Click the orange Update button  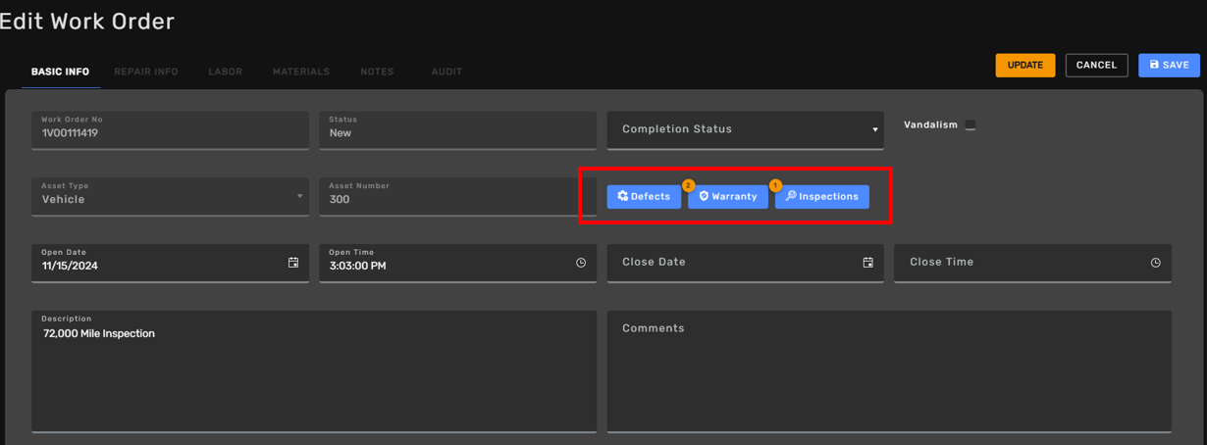[x=1025, y=65]
